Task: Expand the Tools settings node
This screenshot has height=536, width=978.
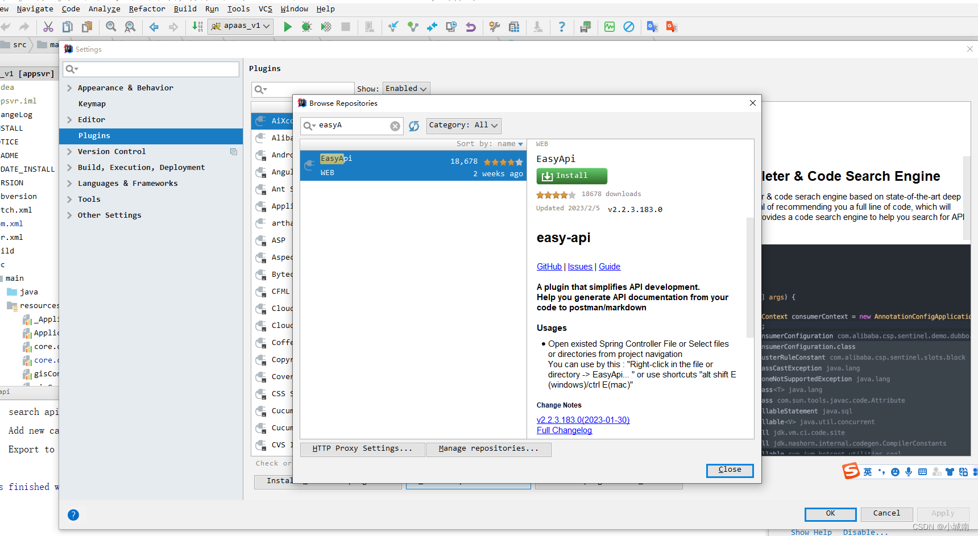Action: (x=69, y=200)
